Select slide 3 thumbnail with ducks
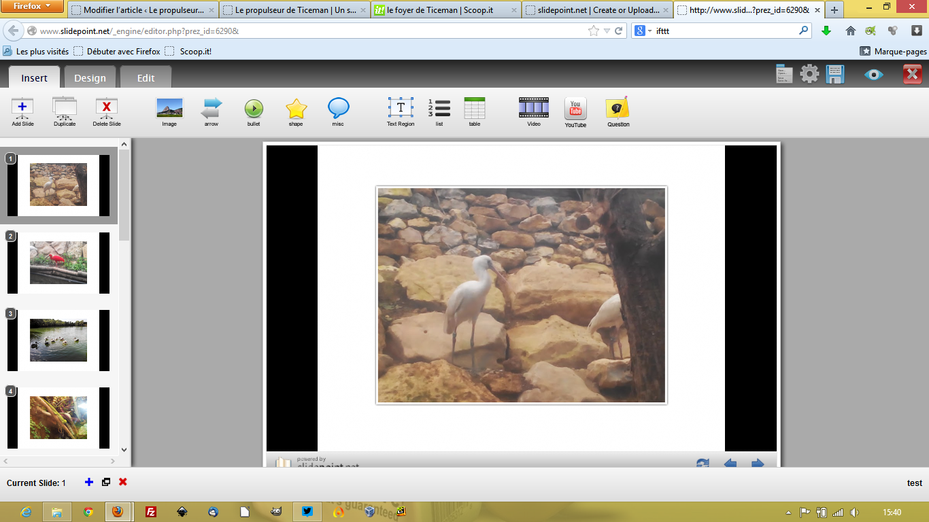This screenshot has height=522, width=929. coord(58,341)
